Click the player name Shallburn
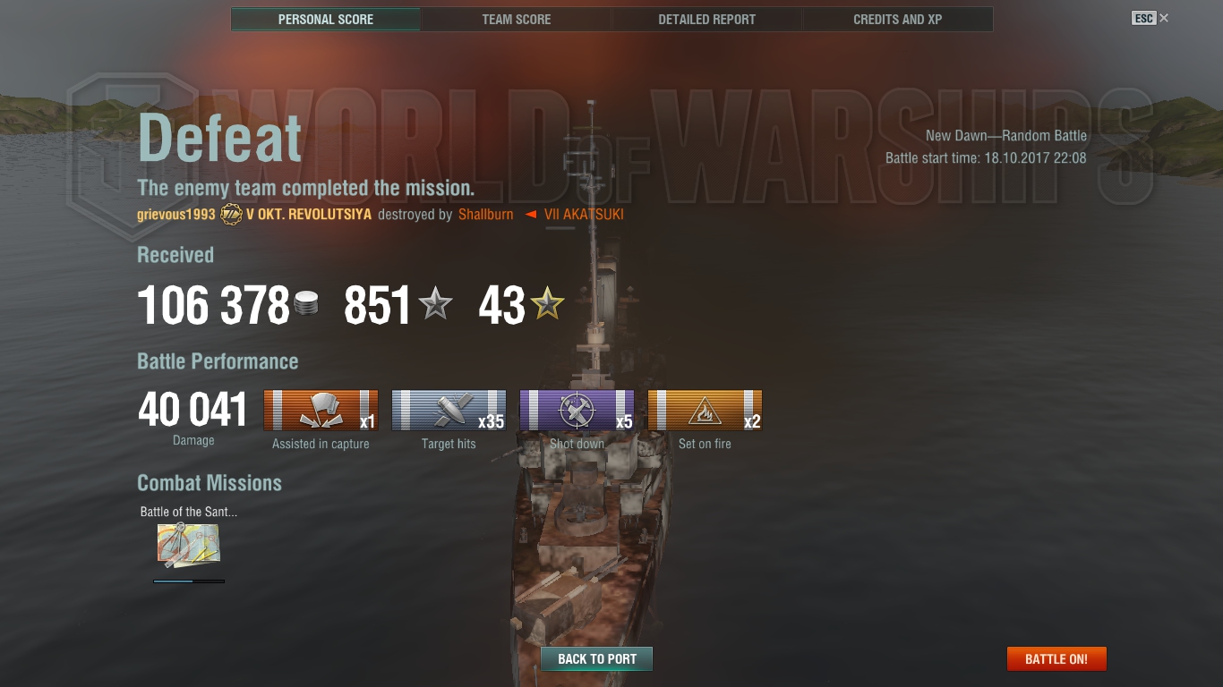 click(x=486, y=215)
